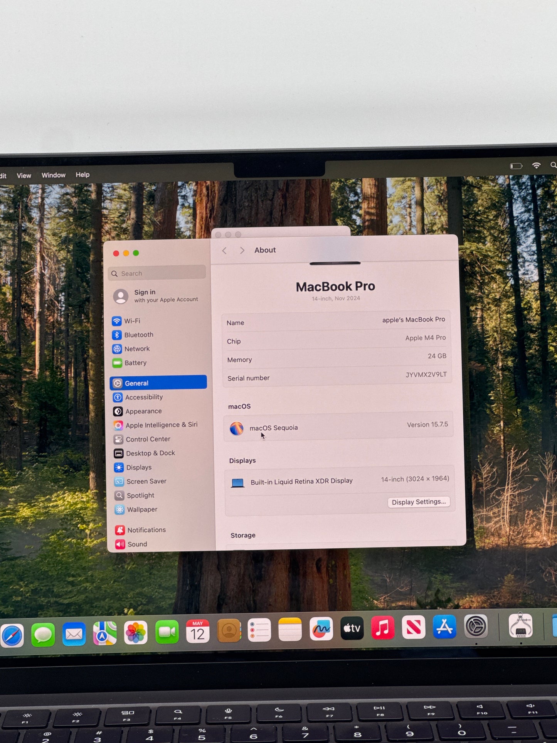
Task: Open Safari from the Dock
Action: pos(12,636)
